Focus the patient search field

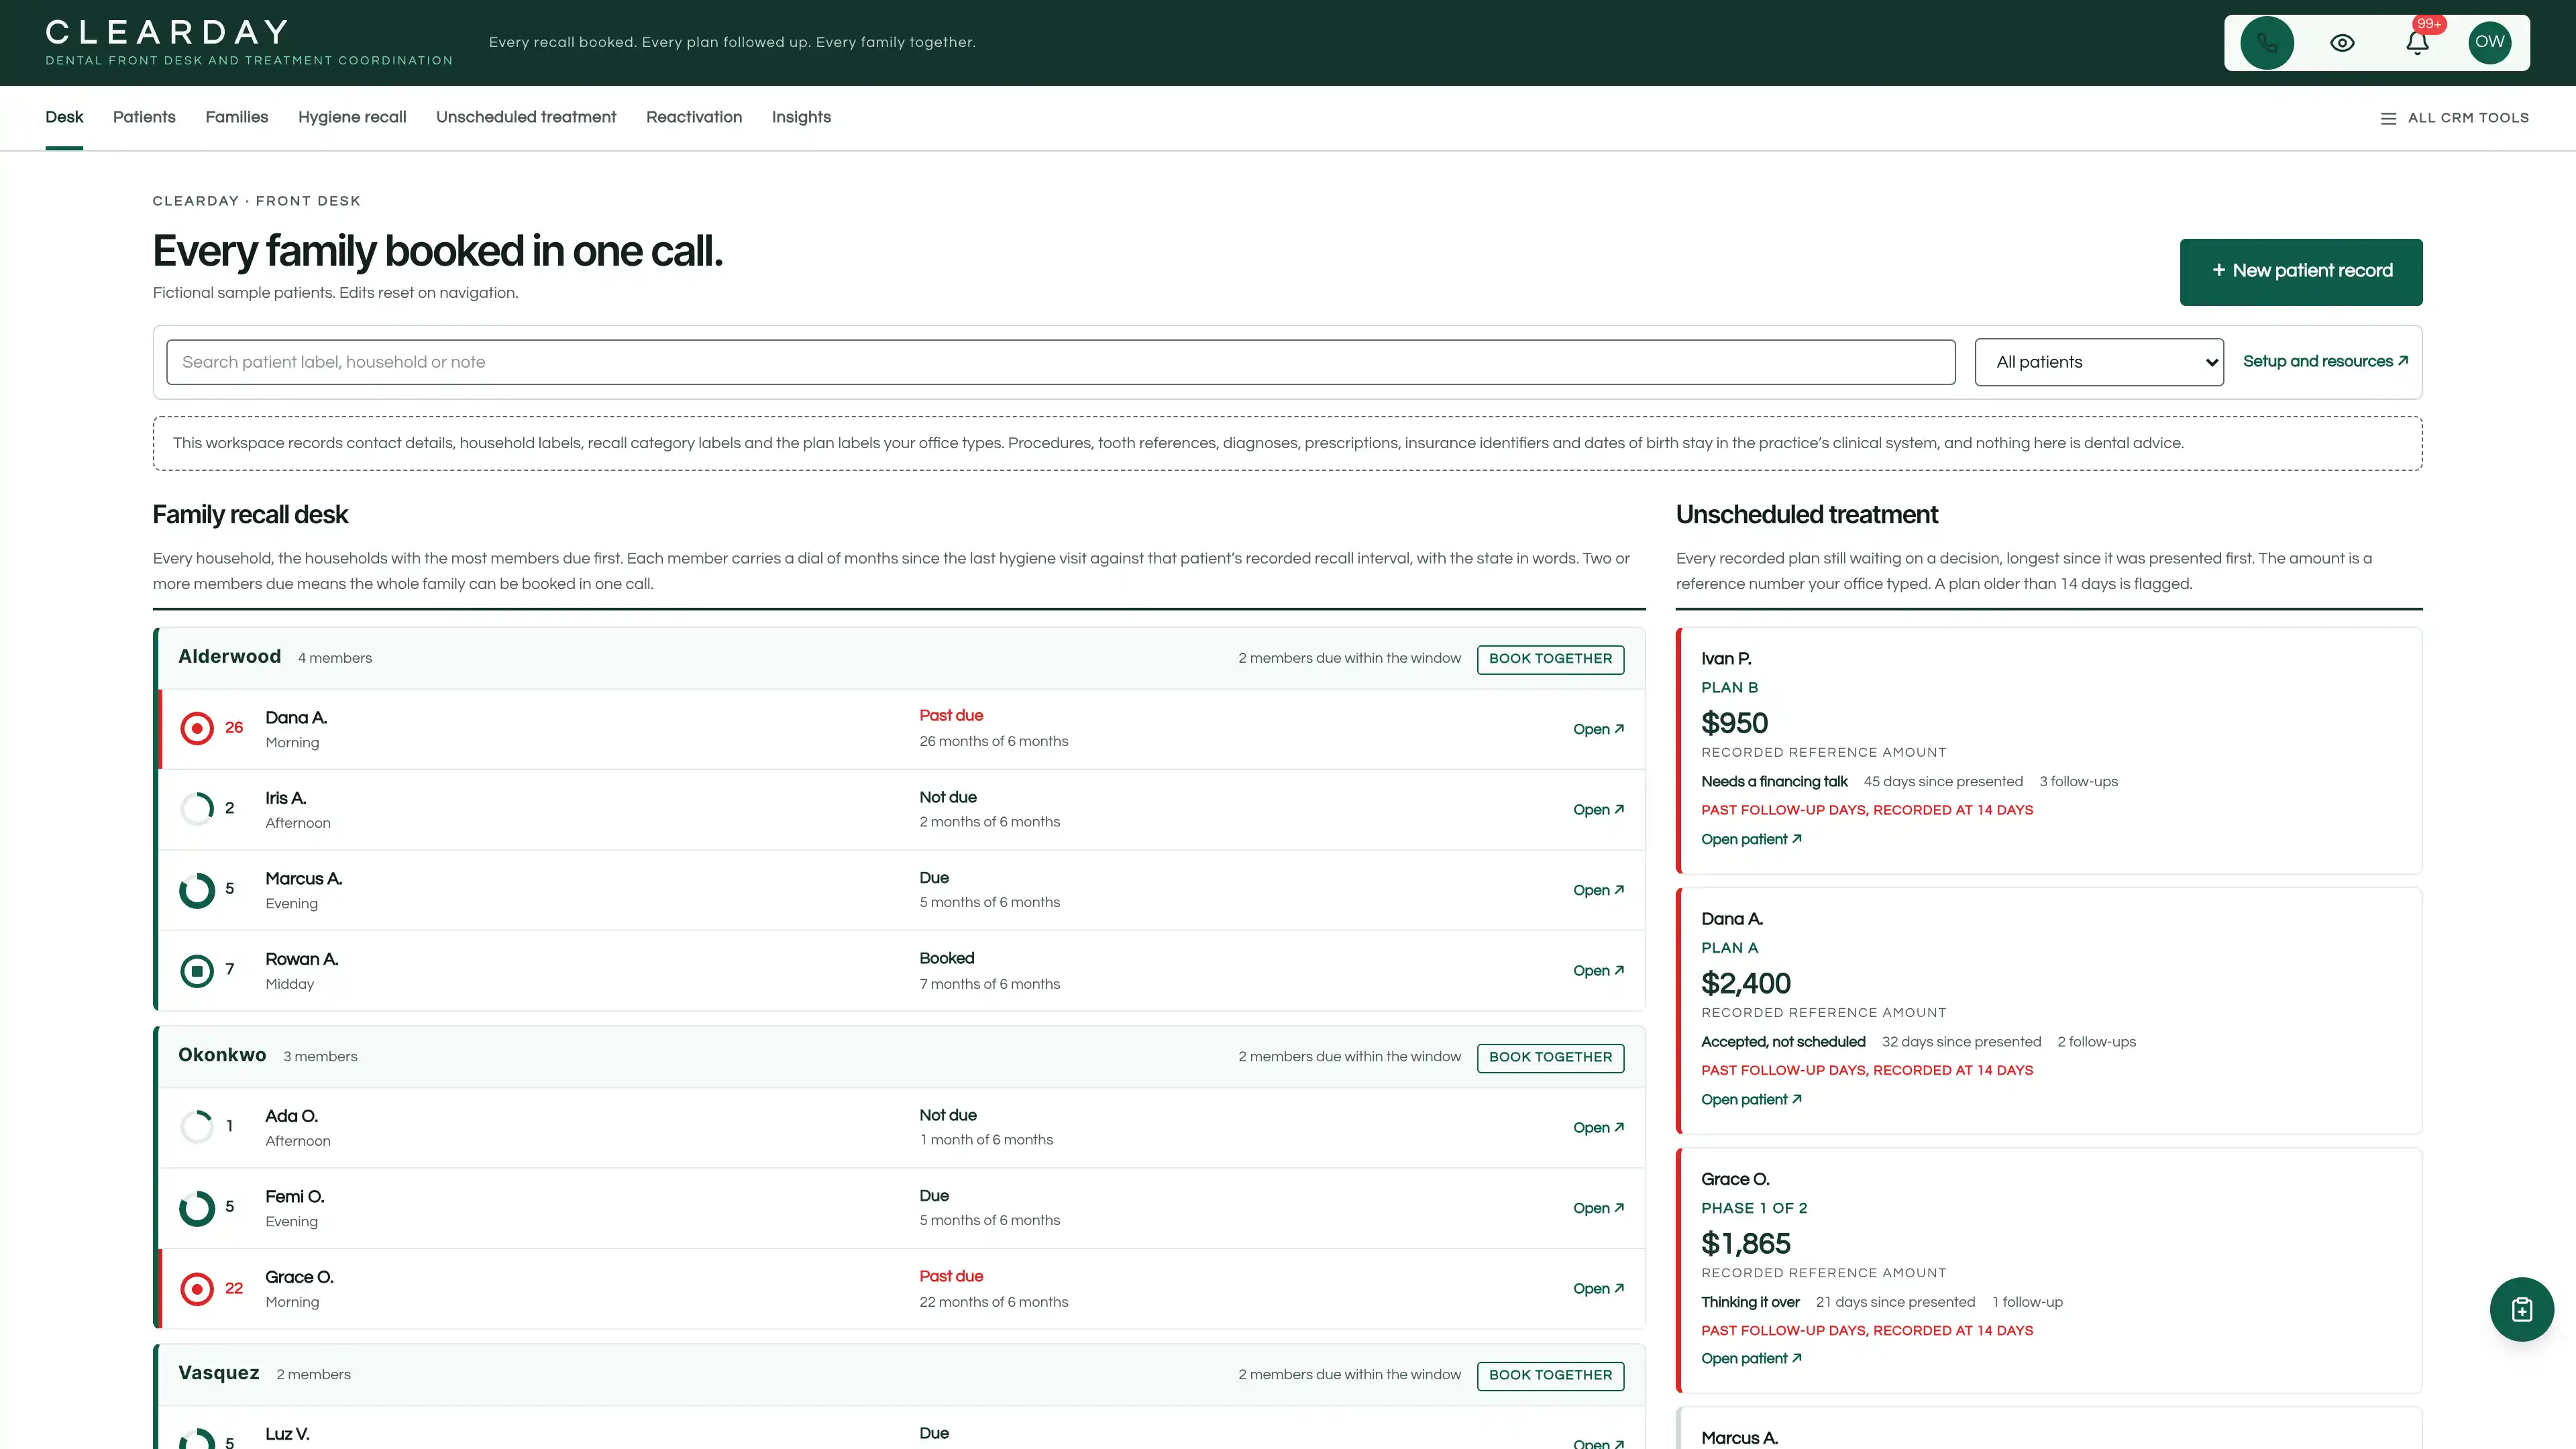[x=1060, y=362]
